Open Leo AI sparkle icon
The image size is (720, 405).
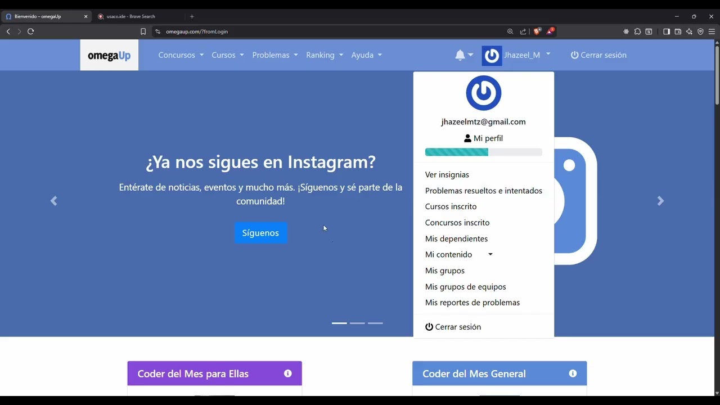tap(689, 31)
